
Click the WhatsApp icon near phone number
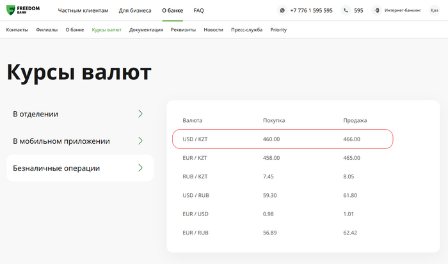(x=282, y=11)
